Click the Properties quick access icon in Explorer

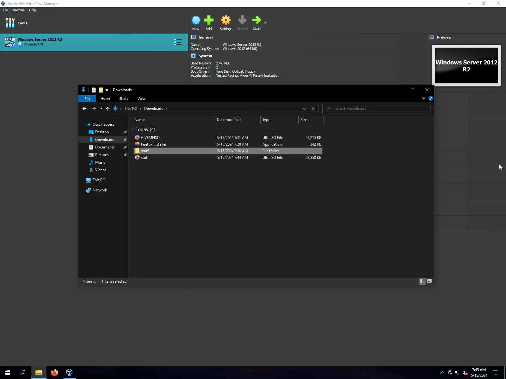(x=94, y=90)
